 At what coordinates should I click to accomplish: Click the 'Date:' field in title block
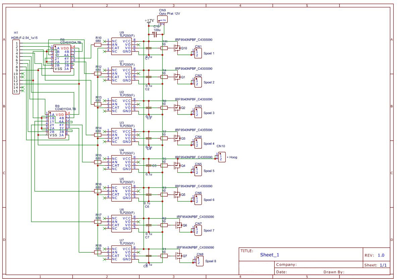(x=281, y=272)
